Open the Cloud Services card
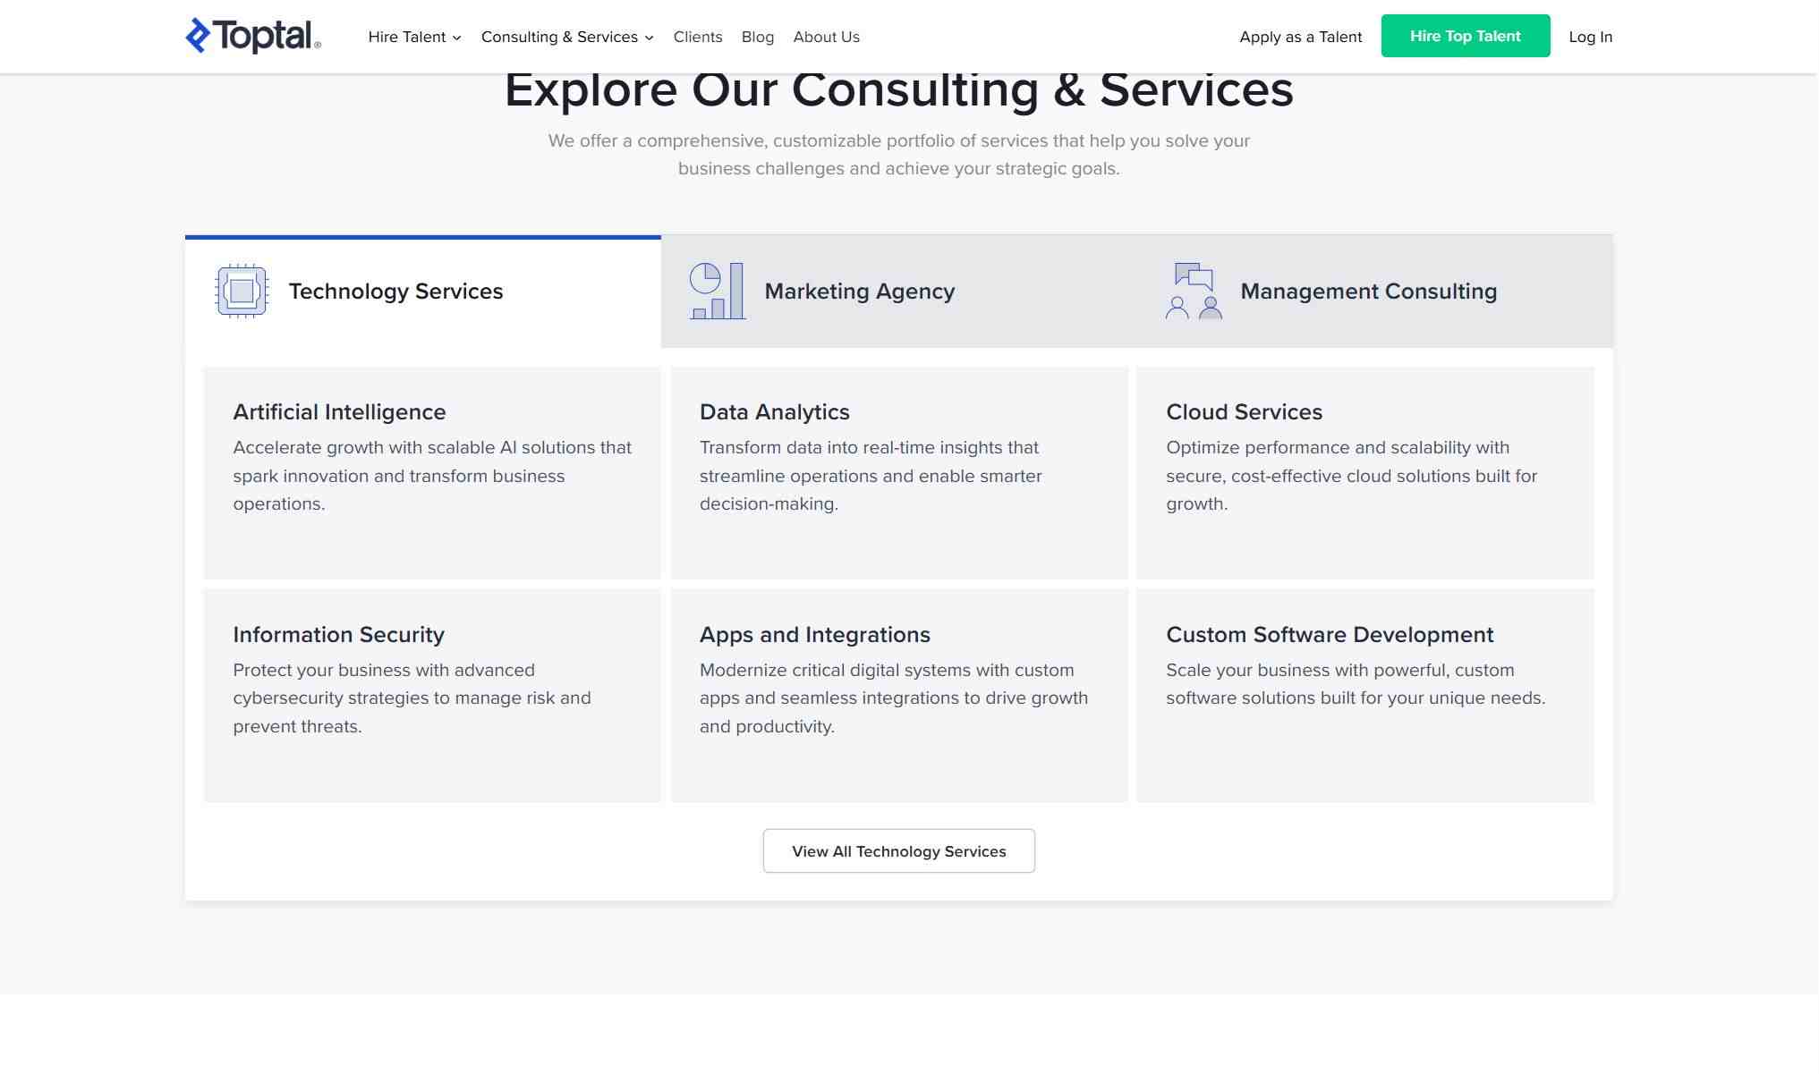The image size is (1819, 1074). click(1364, 472)
